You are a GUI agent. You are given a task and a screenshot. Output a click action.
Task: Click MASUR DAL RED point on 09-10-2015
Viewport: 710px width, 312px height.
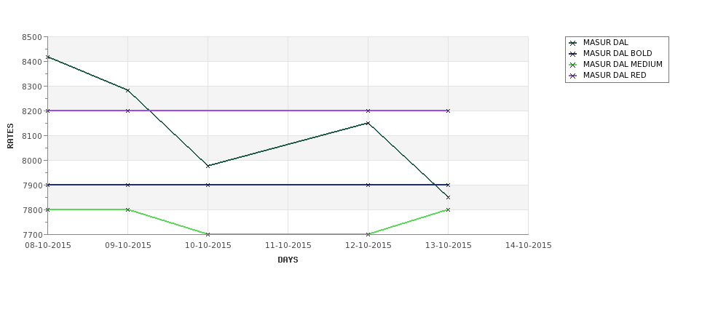pos(127,111)
